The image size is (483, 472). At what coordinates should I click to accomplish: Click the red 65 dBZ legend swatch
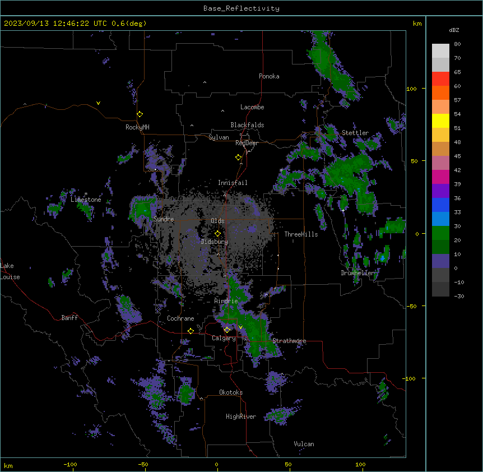tap(440, 78)
